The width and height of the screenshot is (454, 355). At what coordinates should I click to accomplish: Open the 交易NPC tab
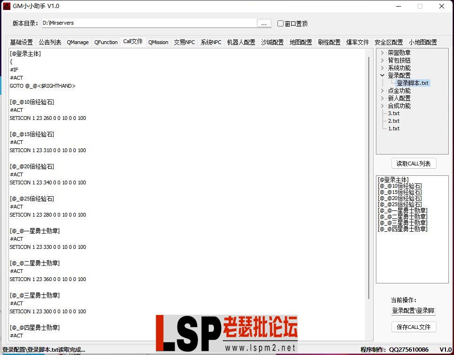(x=184, y=42)
